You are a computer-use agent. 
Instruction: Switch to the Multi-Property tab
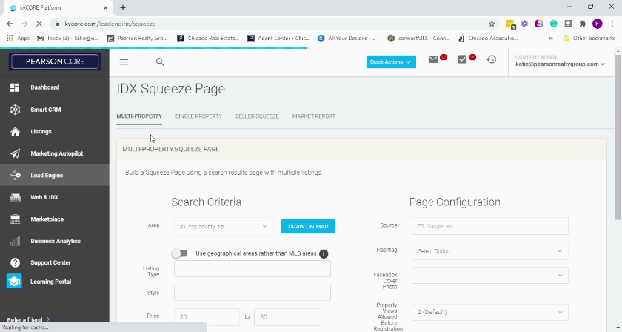point(139,116)
